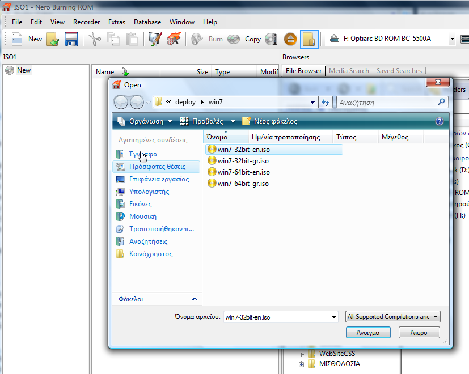Click the Open compilation folder icon

[x=53, y=39]
